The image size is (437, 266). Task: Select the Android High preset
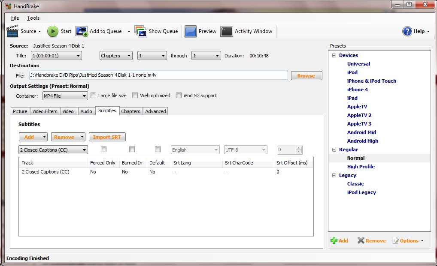point(363,141)
